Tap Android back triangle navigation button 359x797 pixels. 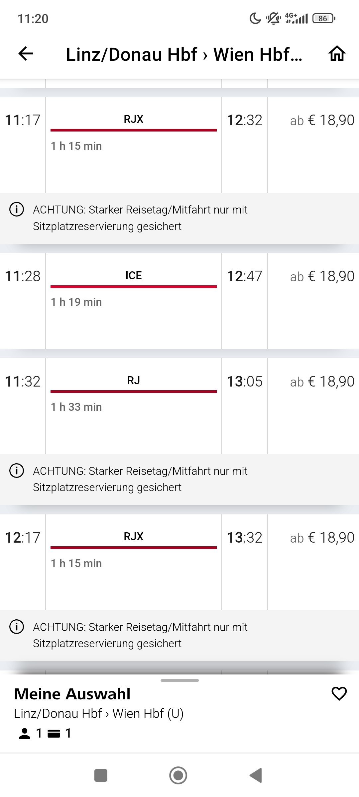(x=256, y=775)
